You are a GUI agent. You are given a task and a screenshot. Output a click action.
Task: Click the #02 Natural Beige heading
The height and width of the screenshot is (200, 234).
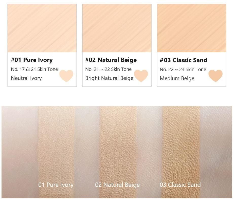[x=111, y=60]
